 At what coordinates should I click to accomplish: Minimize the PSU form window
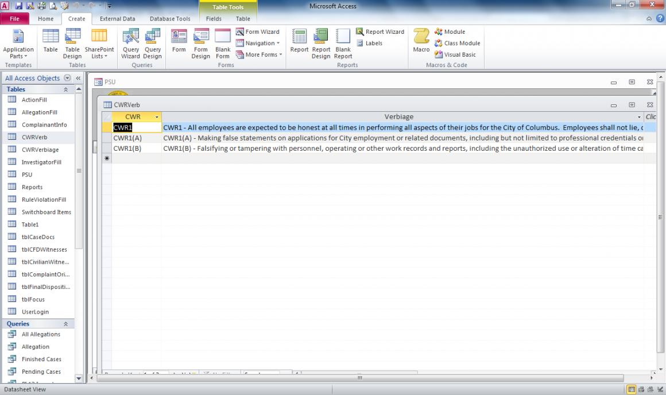613,82
